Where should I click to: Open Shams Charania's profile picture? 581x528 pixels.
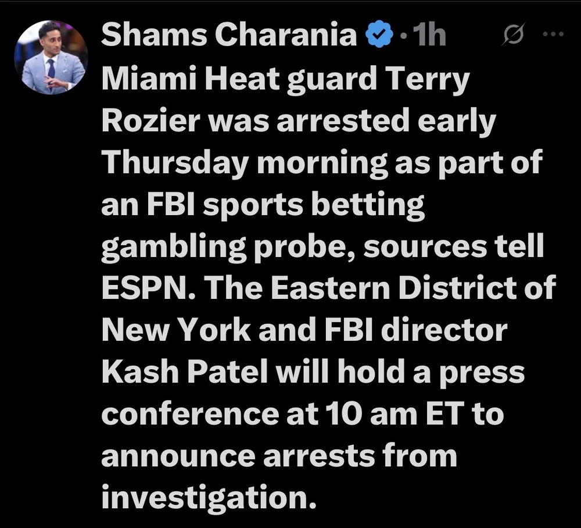(x=51, y=58)
